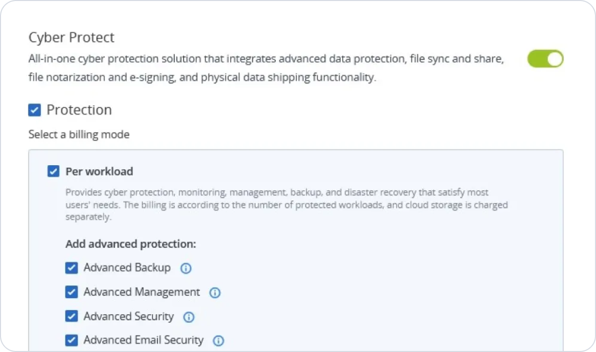Image resolution: width=596 pixels, height=352 pixels.
Task: Clear the Advanced Email Security checkbox
Action: (x=71, y=340)
